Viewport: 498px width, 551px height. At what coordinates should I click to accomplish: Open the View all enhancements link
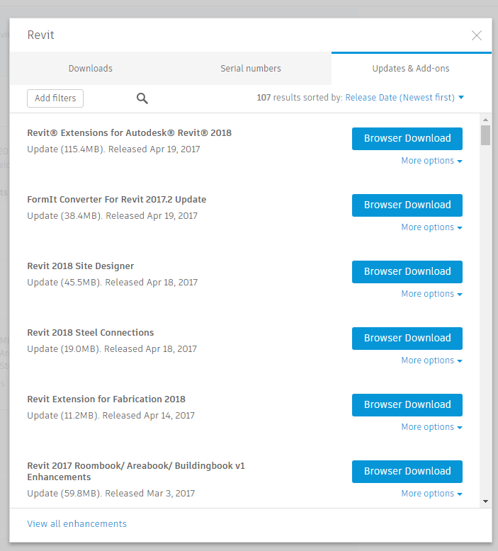point(77,524)
